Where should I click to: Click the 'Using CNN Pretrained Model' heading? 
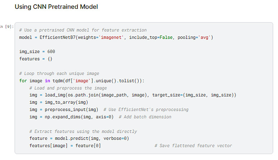56,7
